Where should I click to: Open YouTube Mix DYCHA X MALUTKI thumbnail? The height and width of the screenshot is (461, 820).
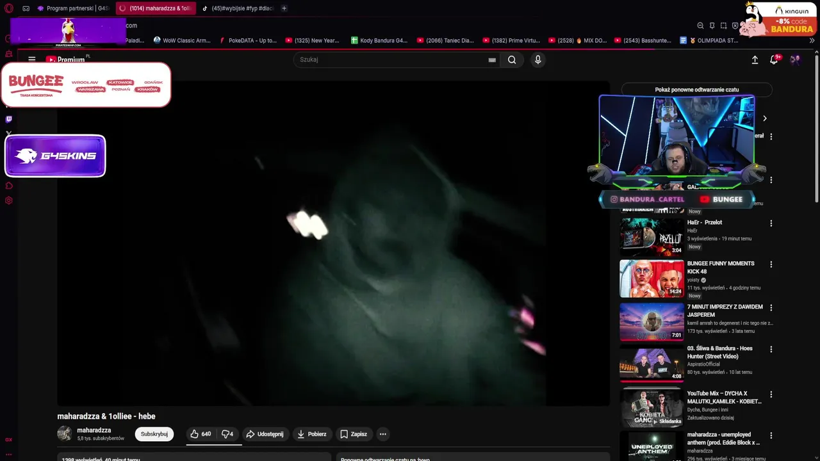(652, 408)
